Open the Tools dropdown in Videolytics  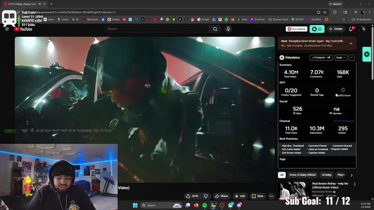tap(341, 57)
